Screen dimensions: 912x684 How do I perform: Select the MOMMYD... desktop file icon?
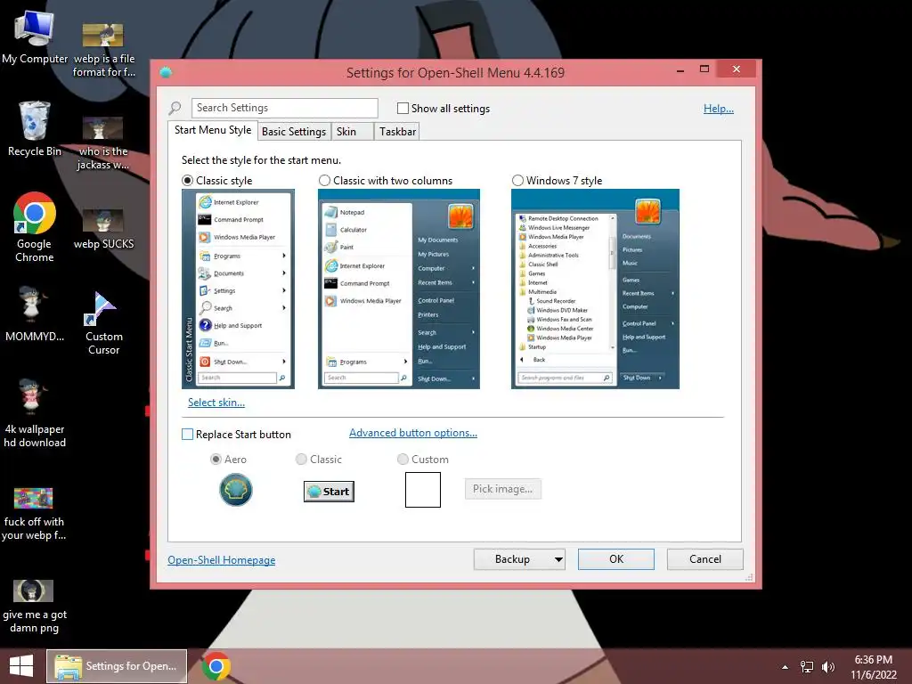click(x=35, y=314)
